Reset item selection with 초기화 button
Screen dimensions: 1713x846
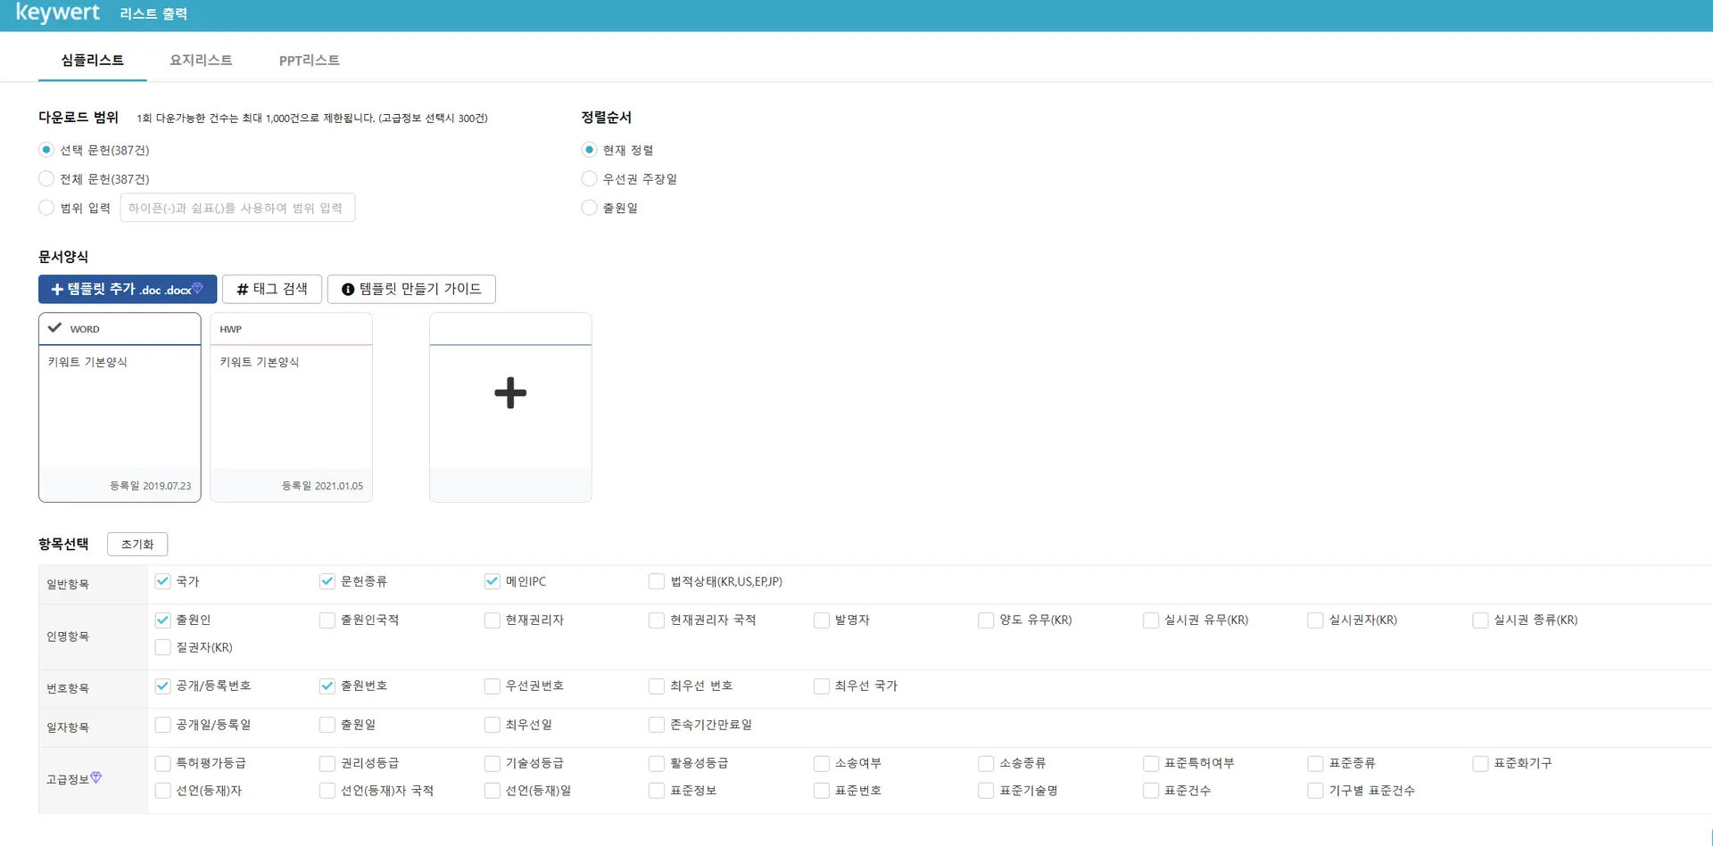(x=137, y=544)
